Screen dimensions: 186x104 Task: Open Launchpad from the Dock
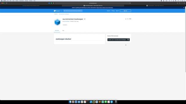click(x=73, y=102)
